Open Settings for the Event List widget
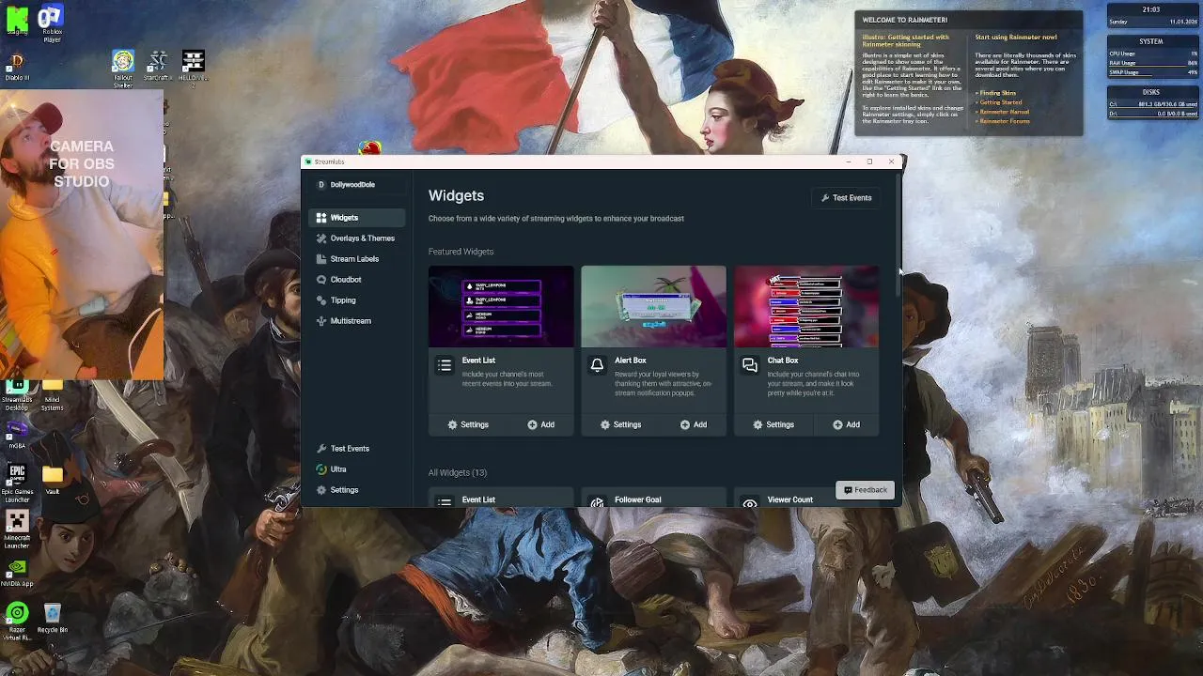The height and width of the screenshot is (676, 1203). (x=467, y=424)
